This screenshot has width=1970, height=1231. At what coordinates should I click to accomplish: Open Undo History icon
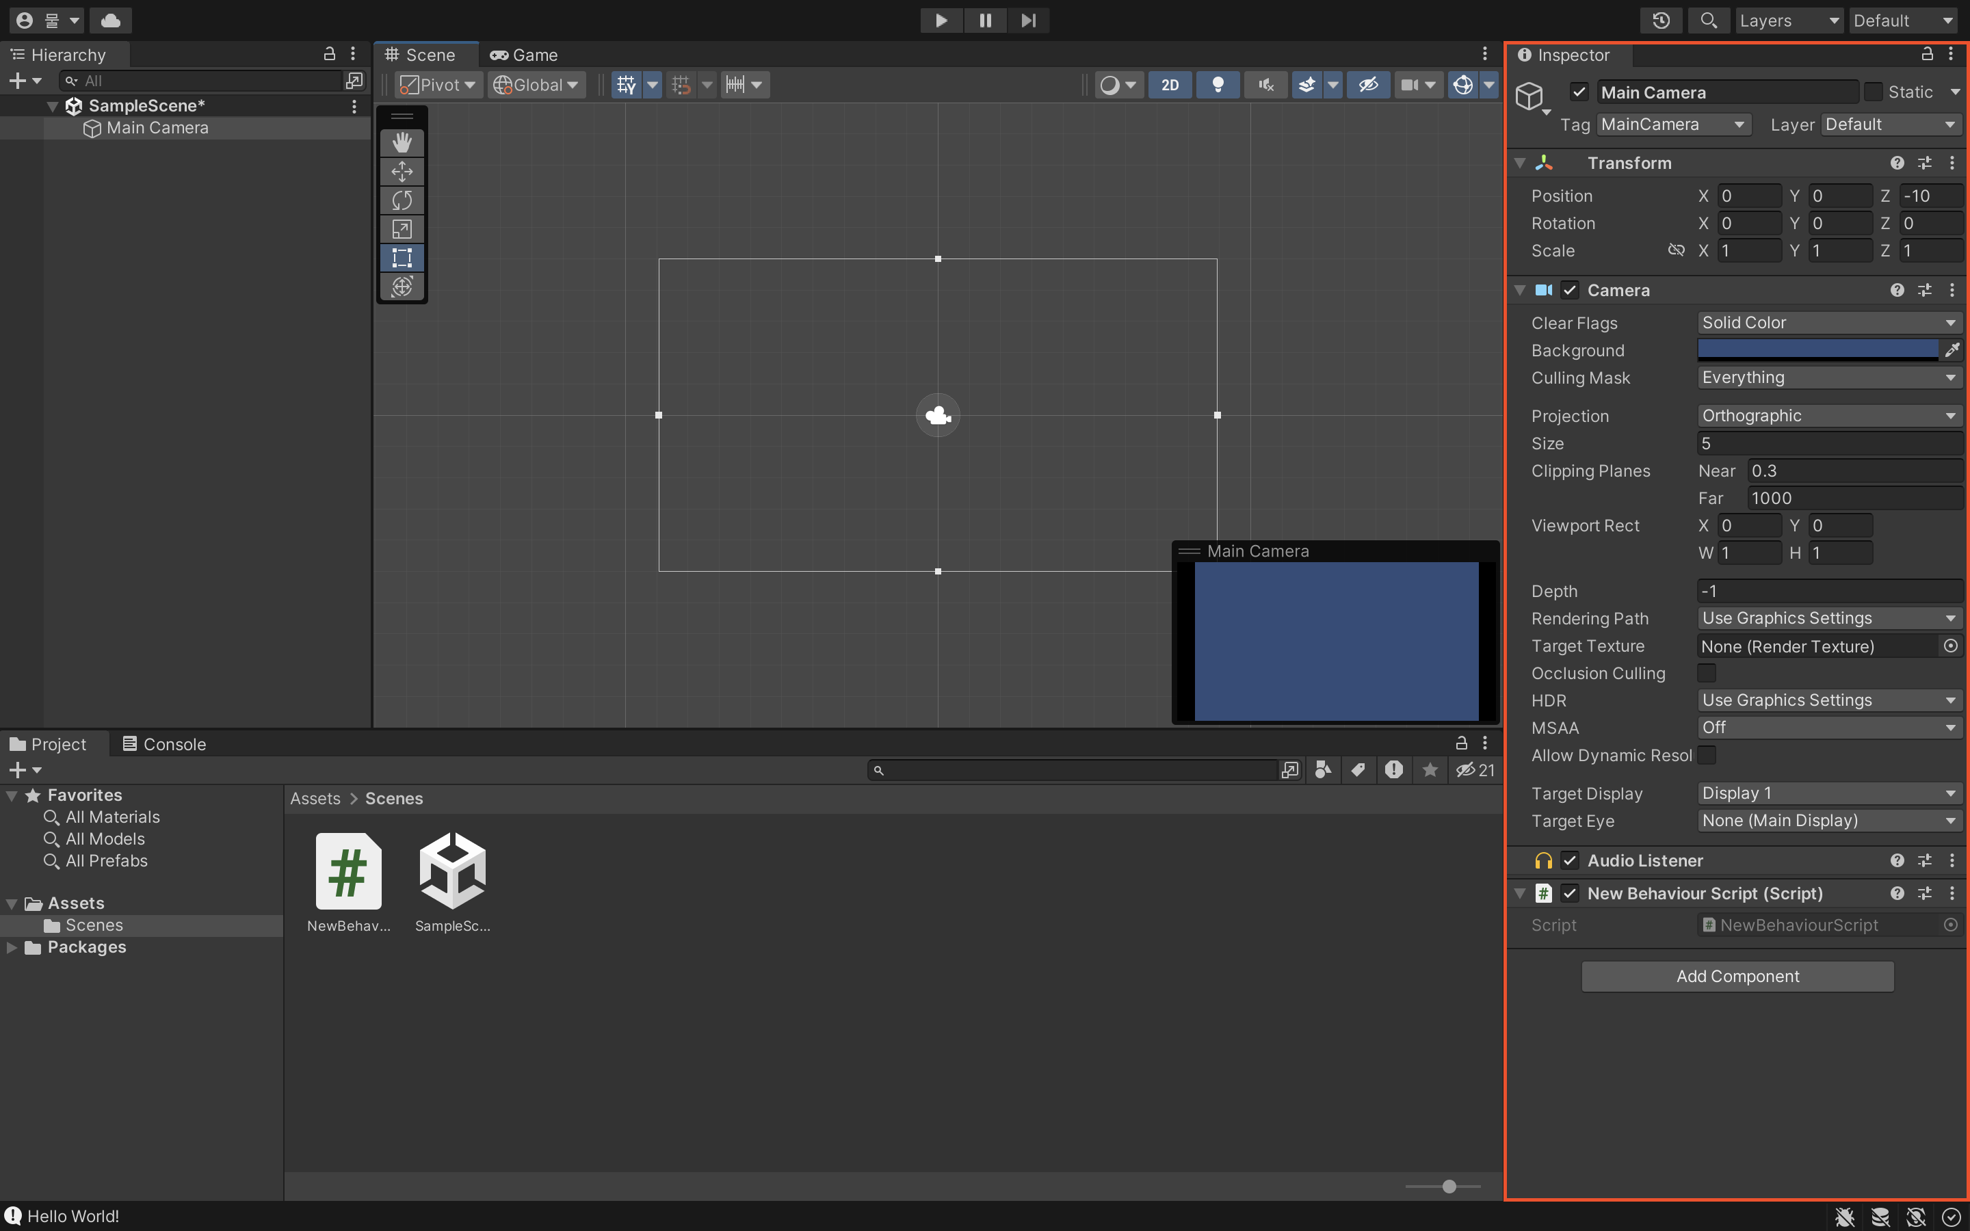(x=1661, y=21)
